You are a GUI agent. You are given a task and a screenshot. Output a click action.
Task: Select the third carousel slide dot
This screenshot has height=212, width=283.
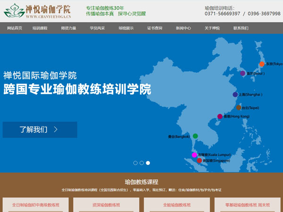pos(148,163)
